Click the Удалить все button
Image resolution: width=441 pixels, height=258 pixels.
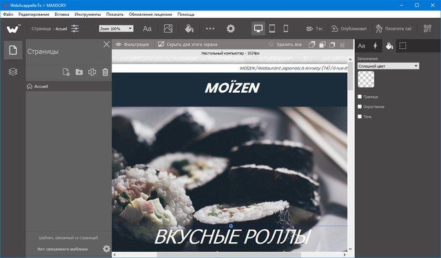click(x=285, y=44)
